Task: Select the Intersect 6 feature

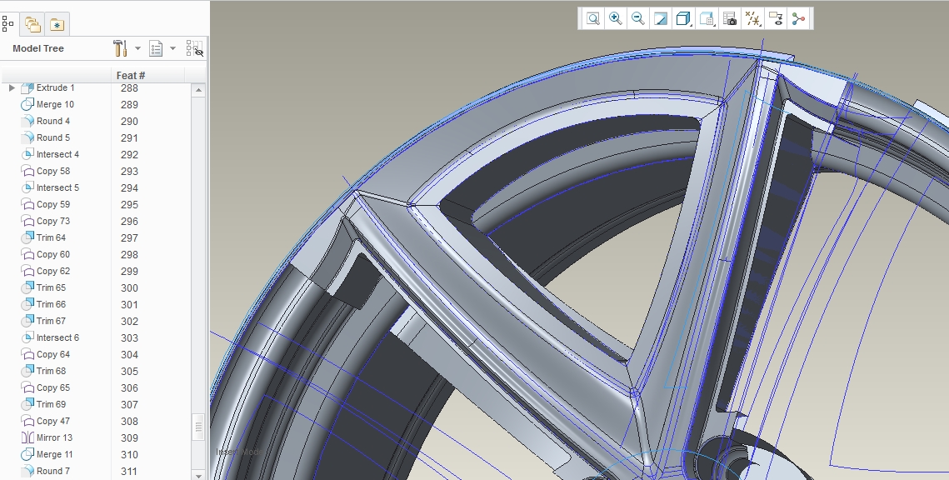Action: (57, 337)
